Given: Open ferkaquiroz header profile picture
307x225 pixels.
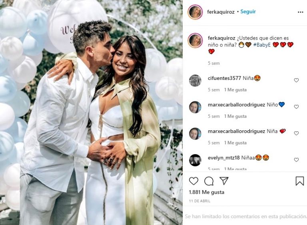Looking at the screenshot, I should coord(195,12).
